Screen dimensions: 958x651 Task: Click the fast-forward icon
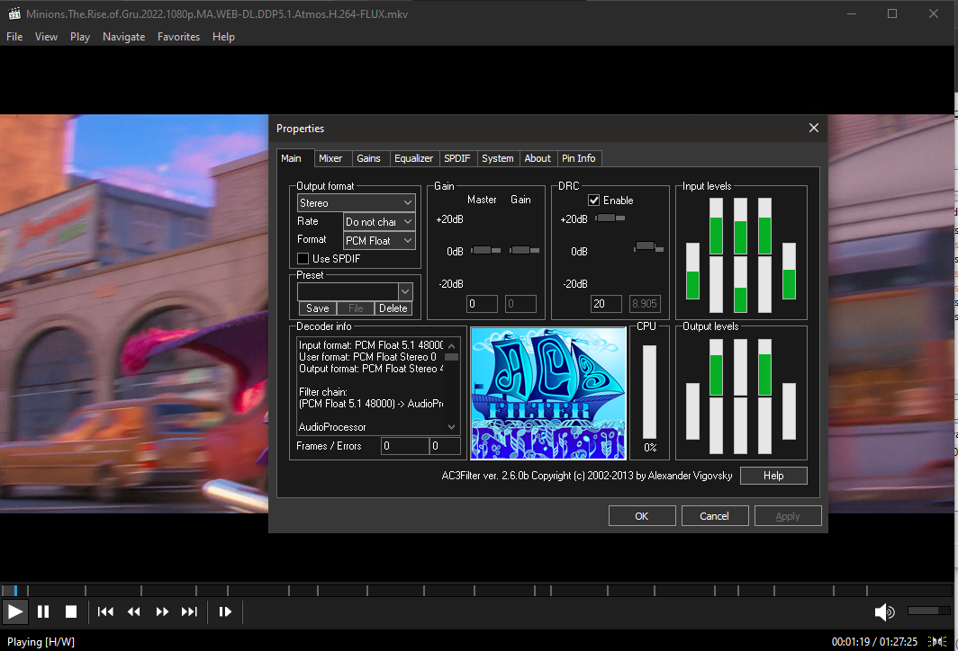162,611
